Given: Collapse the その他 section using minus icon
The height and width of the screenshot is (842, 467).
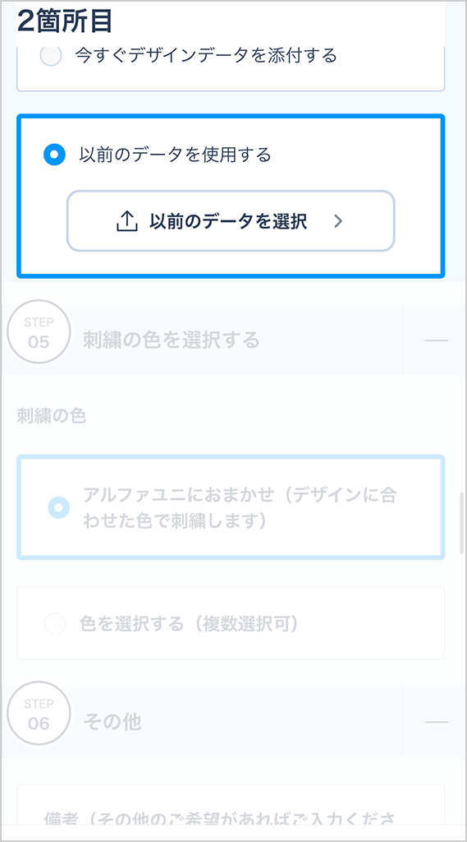Looking at the screenshot, I should pos(436,722).
